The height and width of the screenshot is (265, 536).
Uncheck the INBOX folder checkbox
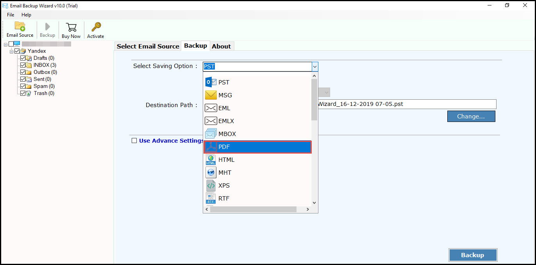(x=23, y=65)
